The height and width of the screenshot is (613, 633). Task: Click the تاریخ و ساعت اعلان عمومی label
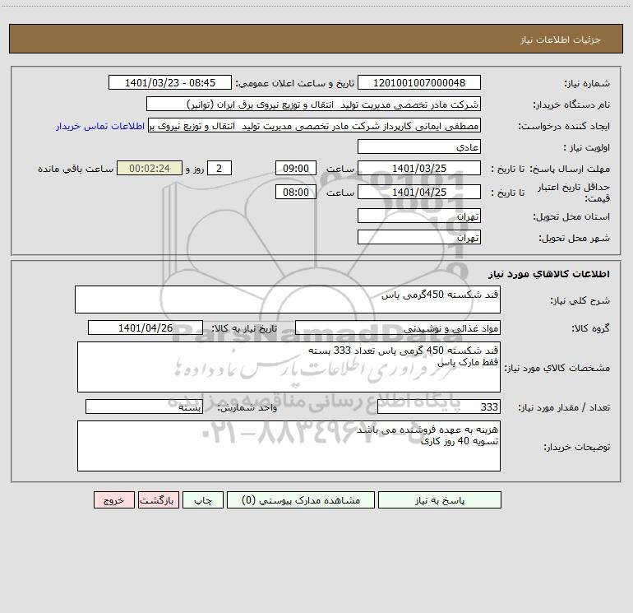(295, 83)
